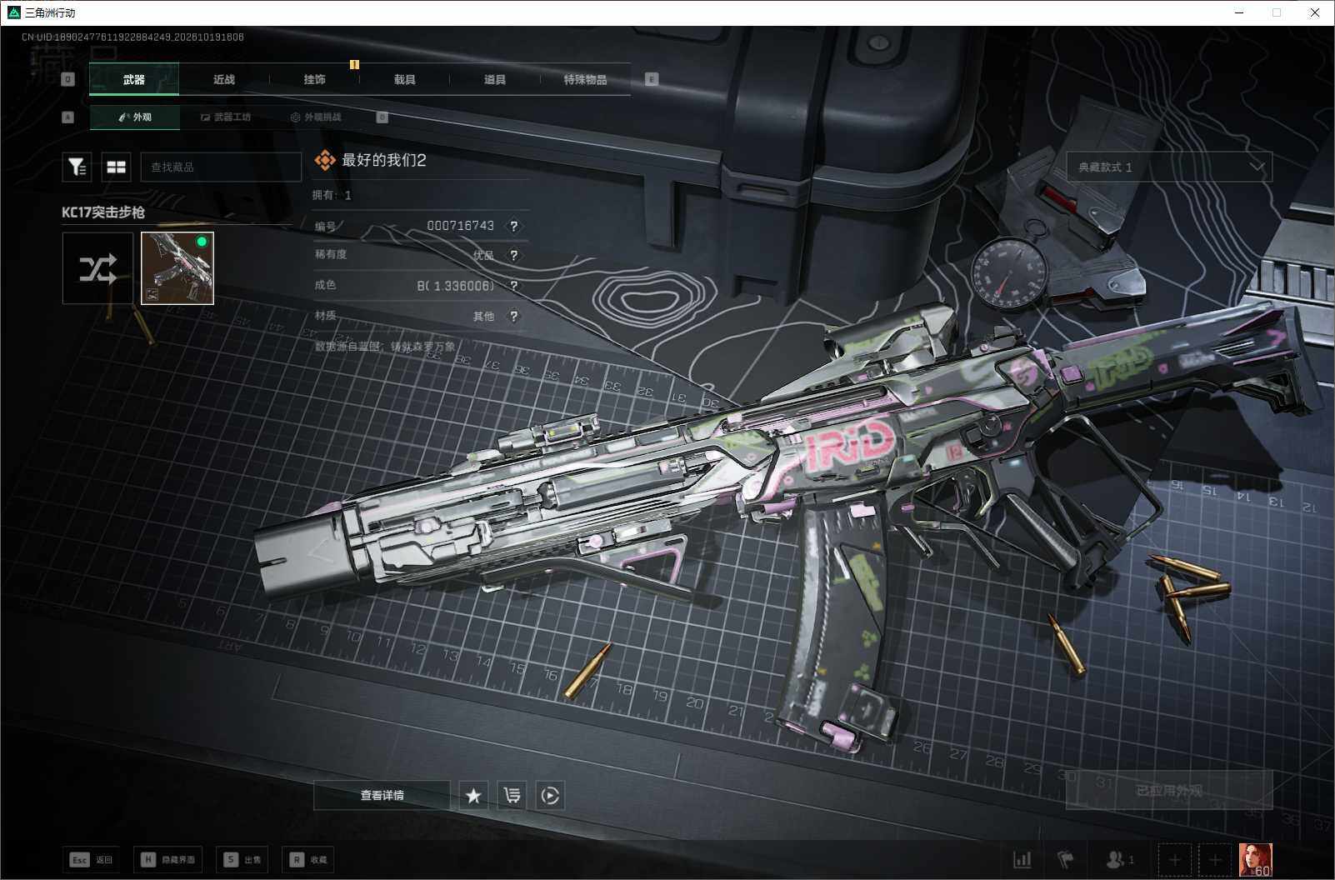Add teammate in second empty slot
This screenshot has height=880, width=1335.
pyautogui.click(x=1215, y=859)
